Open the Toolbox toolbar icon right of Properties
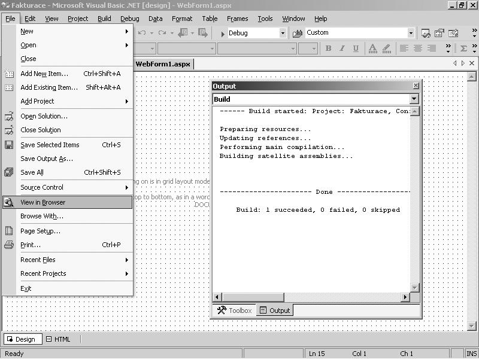479x359 pixels. tap(453, 33)
